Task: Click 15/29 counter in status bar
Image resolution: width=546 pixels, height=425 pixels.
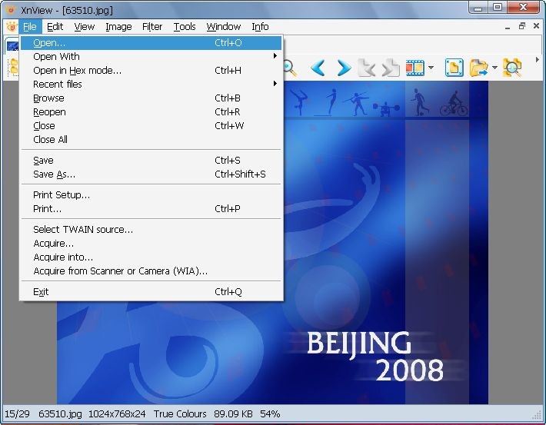Action: point(17,414)
